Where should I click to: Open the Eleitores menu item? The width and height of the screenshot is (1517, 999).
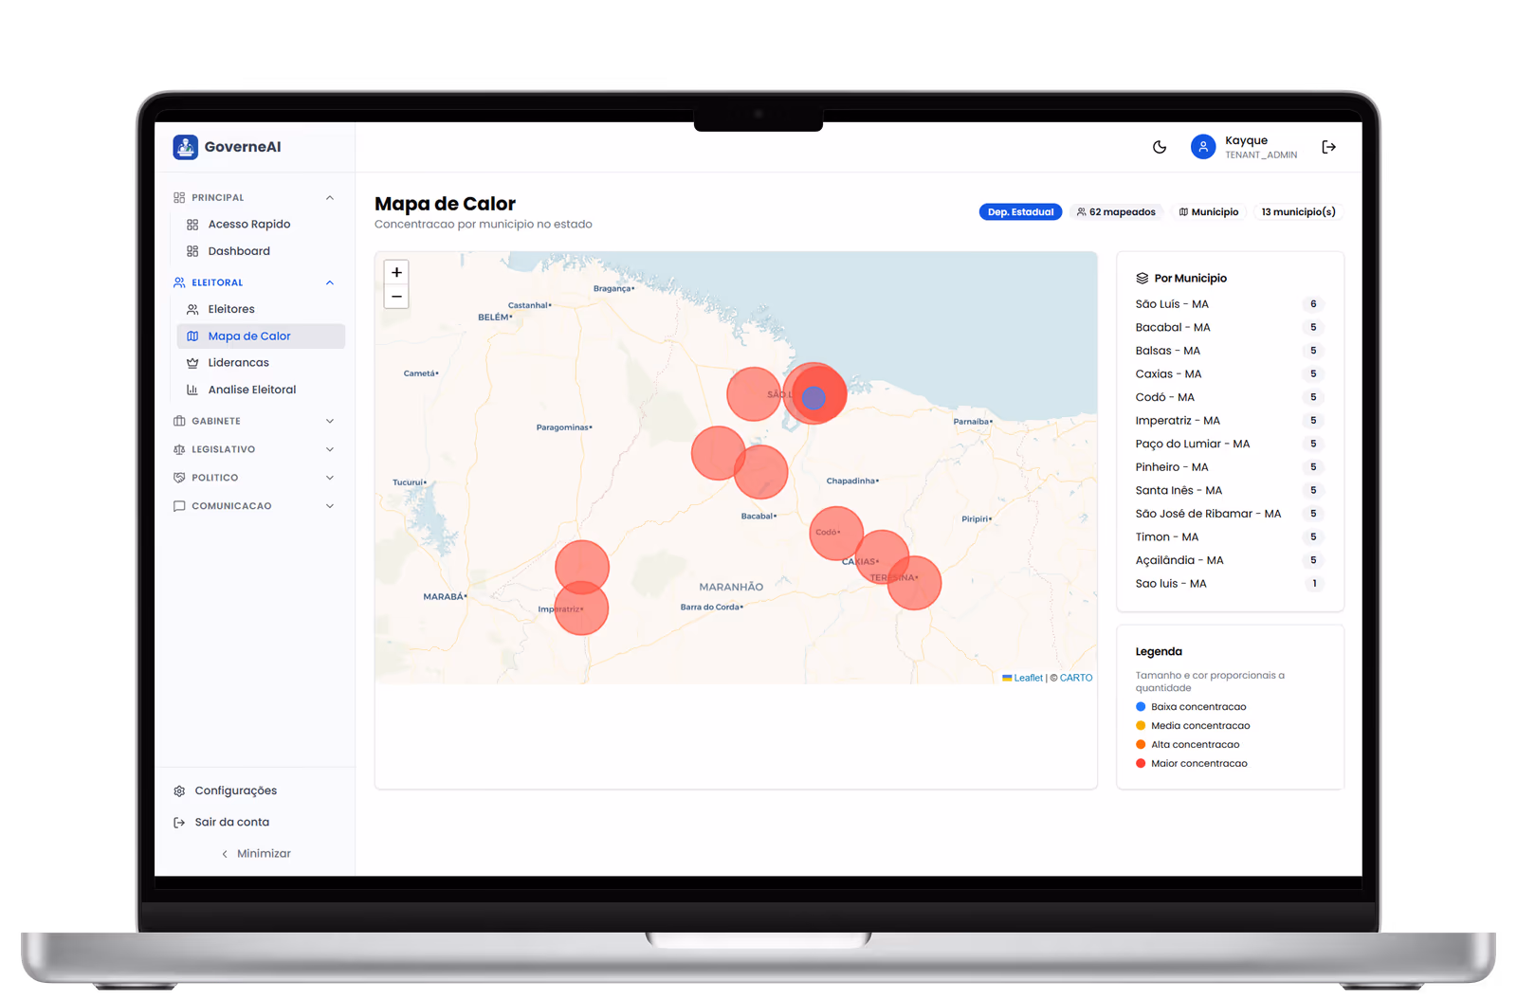231,309
